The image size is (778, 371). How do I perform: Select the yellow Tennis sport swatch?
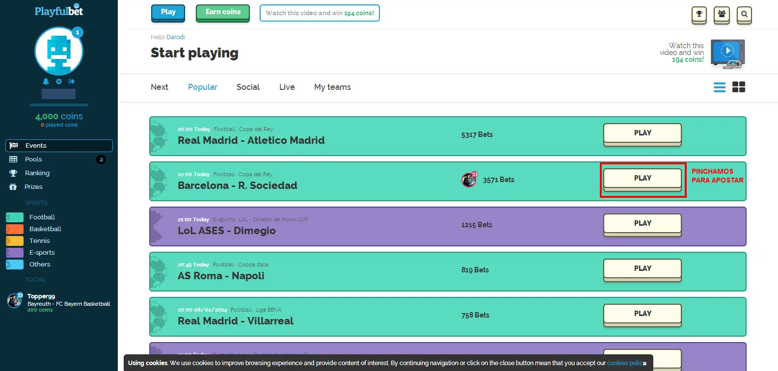(15, 241)
